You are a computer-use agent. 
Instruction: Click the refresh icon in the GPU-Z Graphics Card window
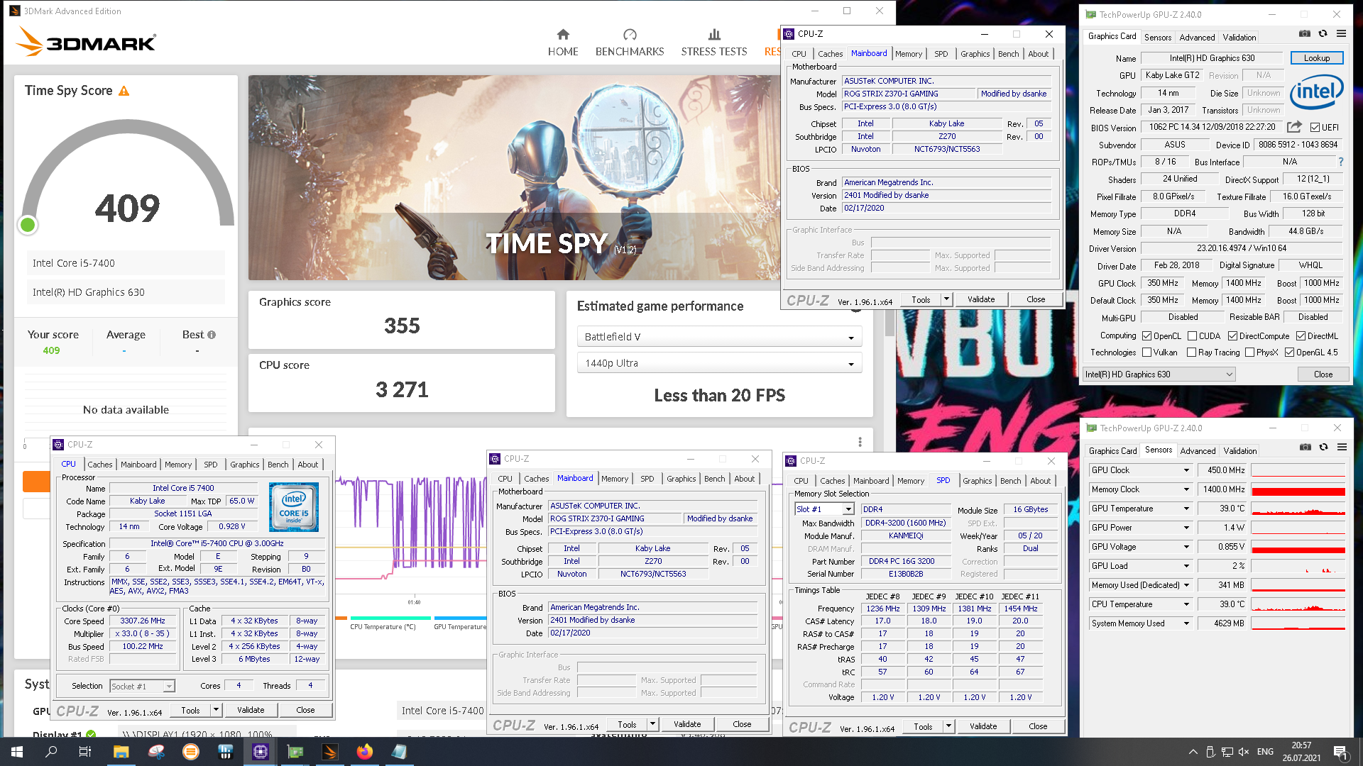1323,33
